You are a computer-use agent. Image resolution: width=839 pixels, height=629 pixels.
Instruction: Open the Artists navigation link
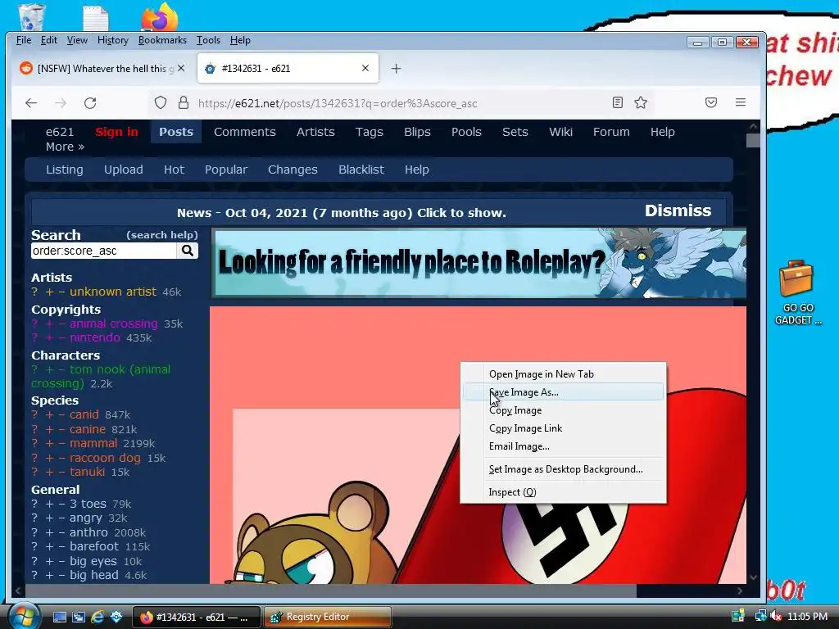coord(315,132)
